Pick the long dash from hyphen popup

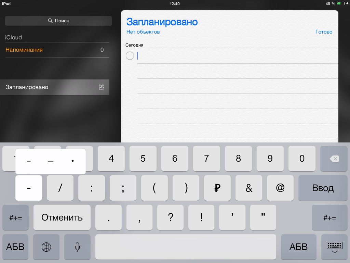tap(51, 161)
